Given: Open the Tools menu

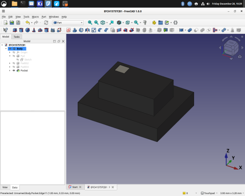Looking at the screenshot, I should coord(26,17).
